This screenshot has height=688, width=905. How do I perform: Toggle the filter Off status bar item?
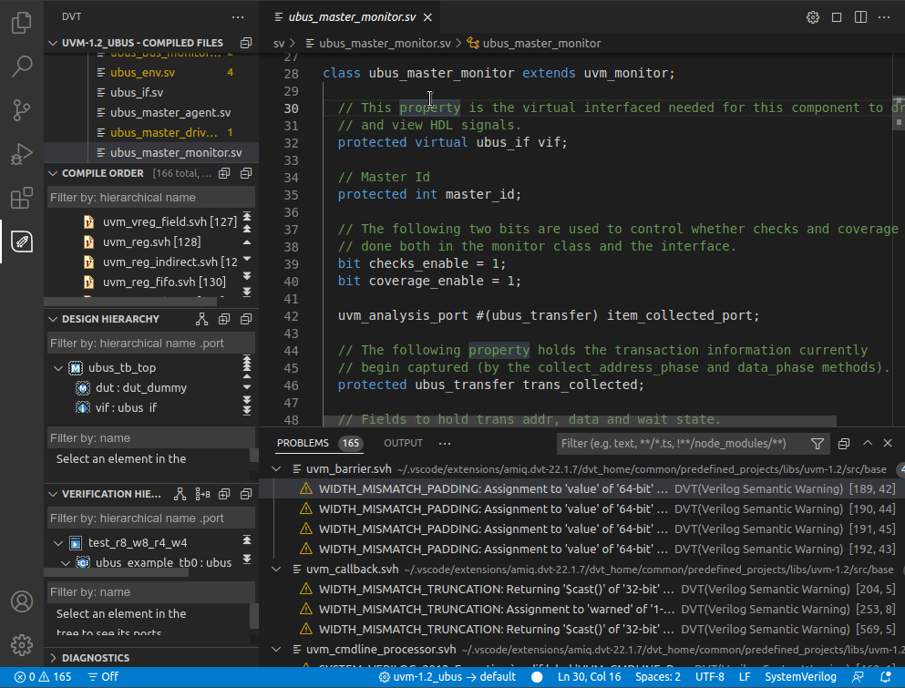tap(103, 677)
